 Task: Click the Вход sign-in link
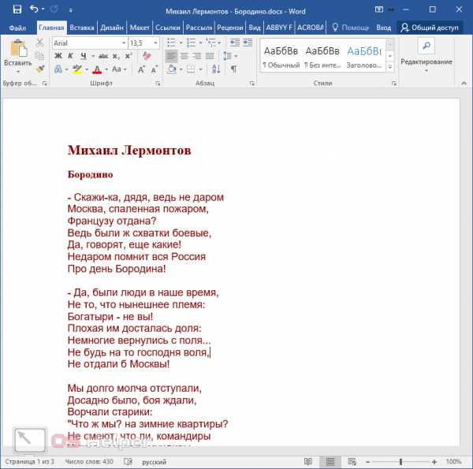(383, 28)
